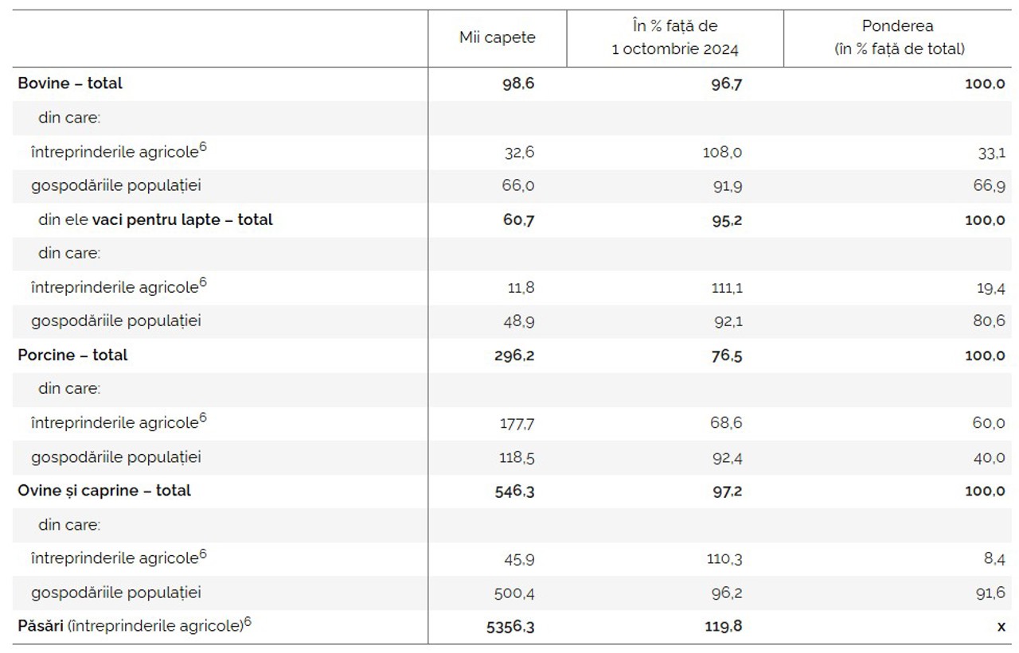Select the "Bovine – total" row label

(70, 84)
